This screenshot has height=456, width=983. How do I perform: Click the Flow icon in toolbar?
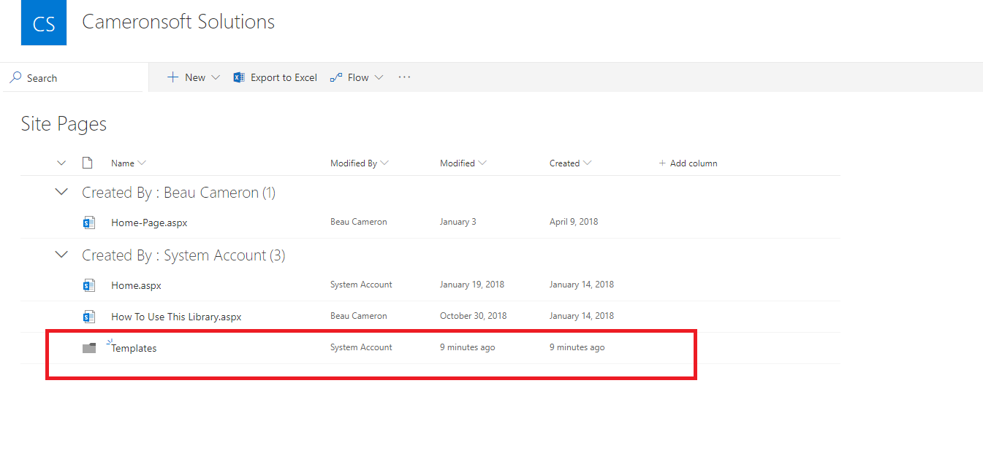click(x=336, y=77)
